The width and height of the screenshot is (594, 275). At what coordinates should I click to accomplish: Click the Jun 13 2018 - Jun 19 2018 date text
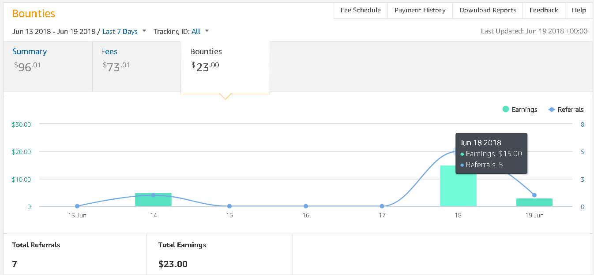coord(54,31)
